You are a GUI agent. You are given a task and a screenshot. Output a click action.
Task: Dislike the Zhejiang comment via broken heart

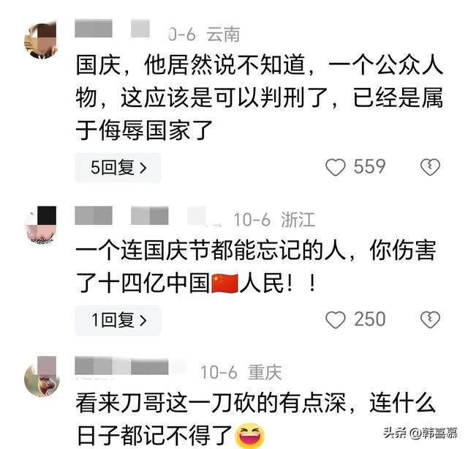click(x=430, y=319)
